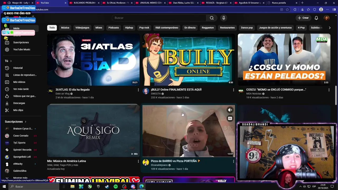338x190 pixels.
Task: Open options menu for 3I/ATLAS video
Action: 138,90
